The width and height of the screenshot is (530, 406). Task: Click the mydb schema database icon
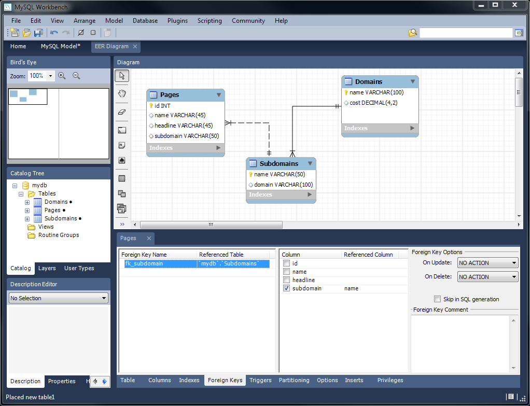pos(25,185)
